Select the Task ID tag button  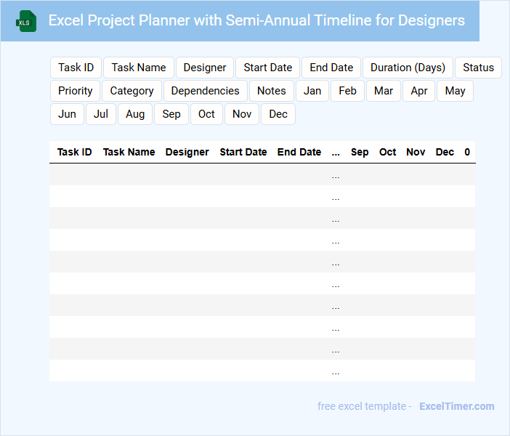(76, 68)
